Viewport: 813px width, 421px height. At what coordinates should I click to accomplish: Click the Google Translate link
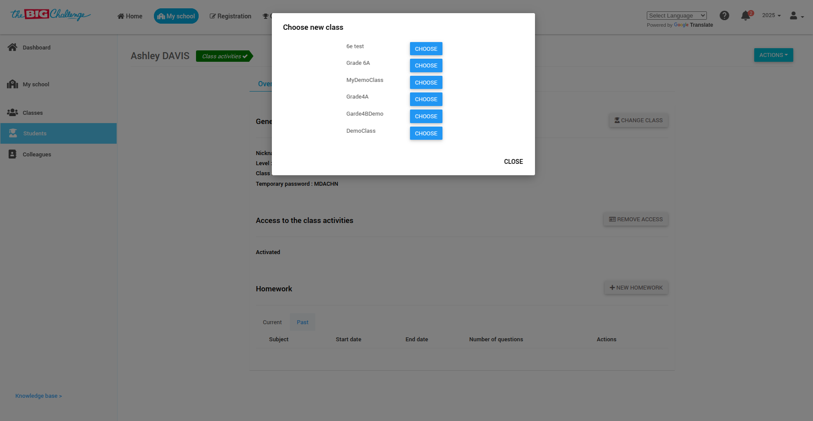pyautogui.click(x=693, y=25)
